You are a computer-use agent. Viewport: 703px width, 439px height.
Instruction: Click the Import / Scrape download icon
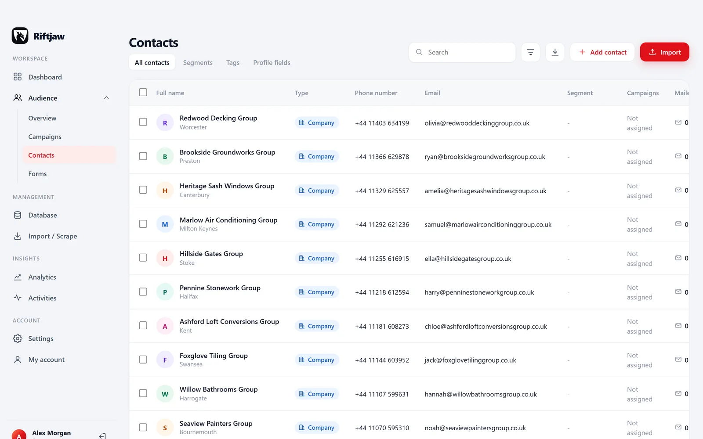pos(18,236)
